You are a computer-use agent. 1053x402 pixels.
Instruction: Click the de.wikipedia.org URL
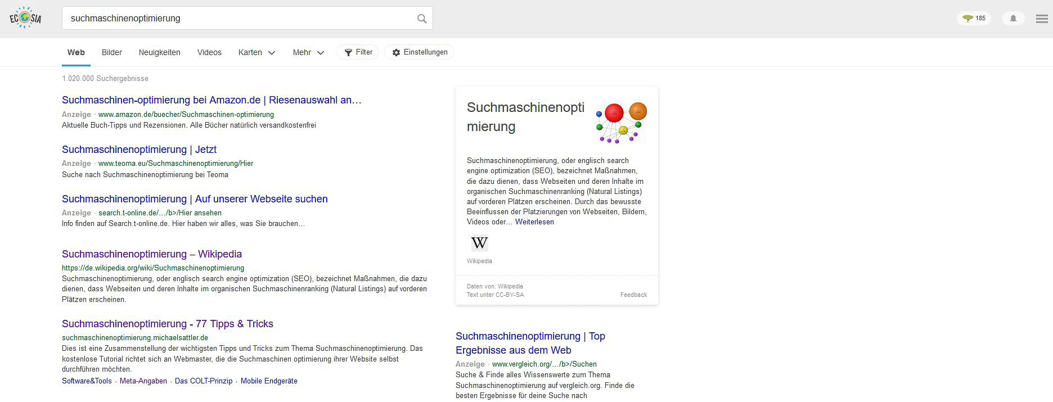153,268
